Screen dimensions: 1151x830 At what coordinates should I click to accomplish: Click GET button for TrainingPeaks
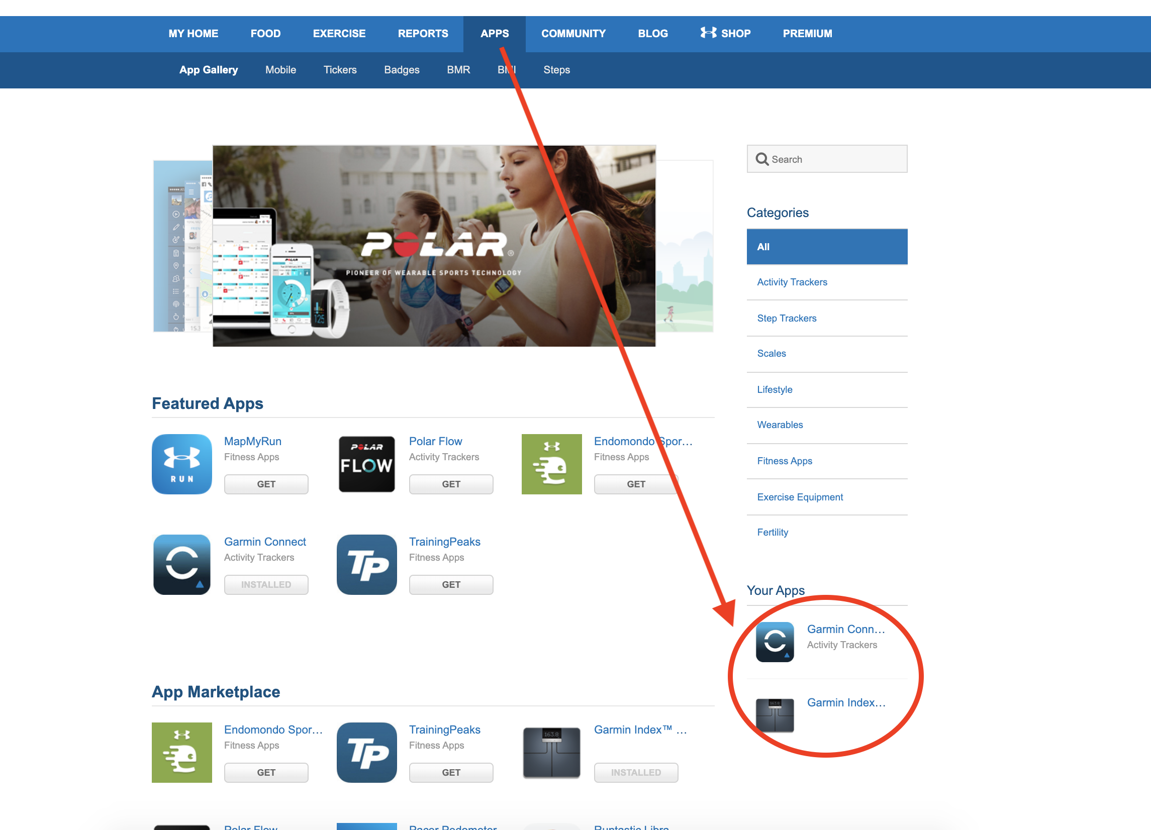[450, 584]
